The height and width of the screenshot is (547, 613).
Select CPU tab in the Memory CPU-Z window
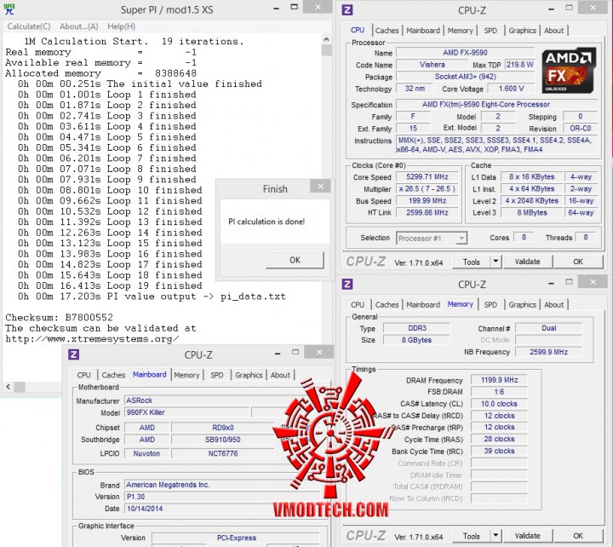(x=358, y=305)
